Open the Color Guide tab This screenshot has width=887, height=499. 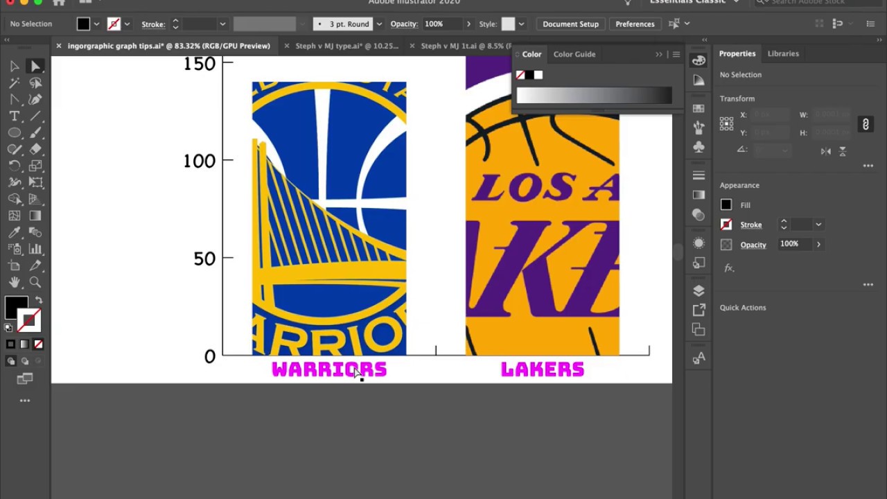574,54
